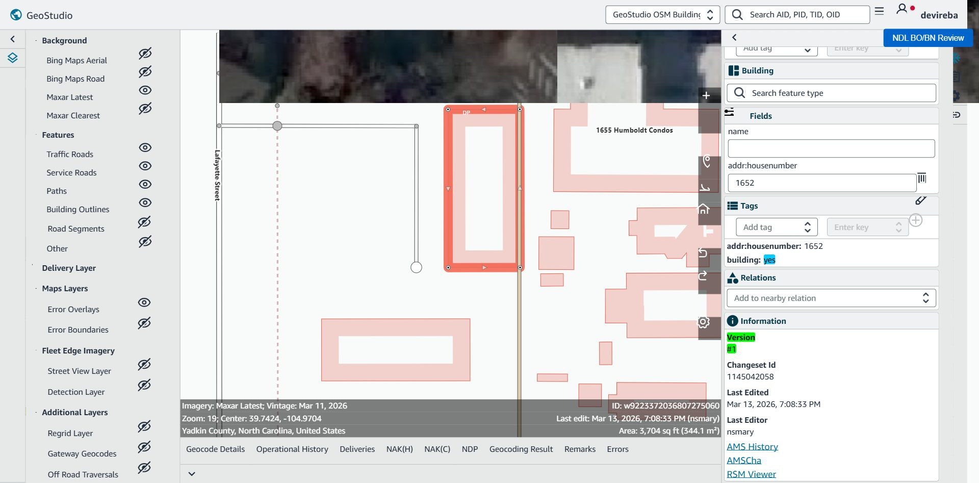Click the layers stack icon in left sidebar
Screen dimensions: 979x483
click(13, 58)
